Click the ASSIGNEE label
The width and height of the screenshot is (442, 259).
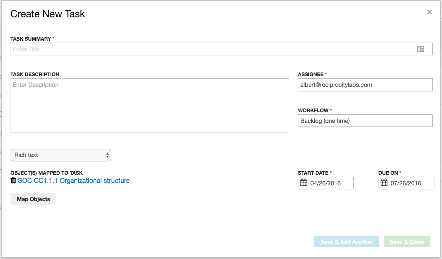pos(311,74)
